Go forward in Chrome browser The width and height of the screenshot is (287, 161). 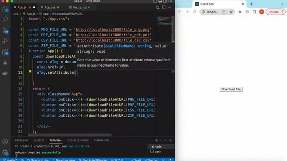tap(187, 12)
